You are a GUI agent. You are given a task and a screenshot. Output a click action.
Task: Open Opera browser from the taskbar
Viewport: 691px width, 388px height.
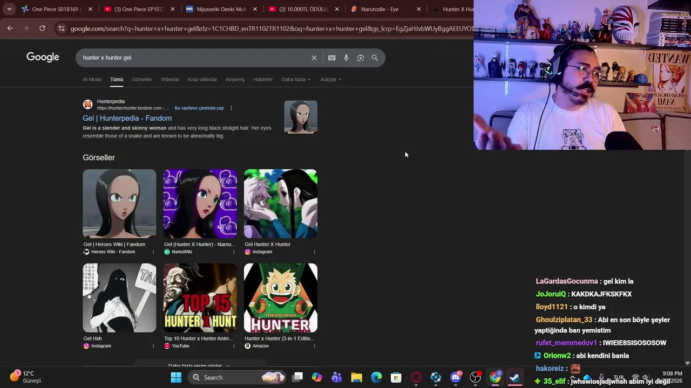point(416,377)
